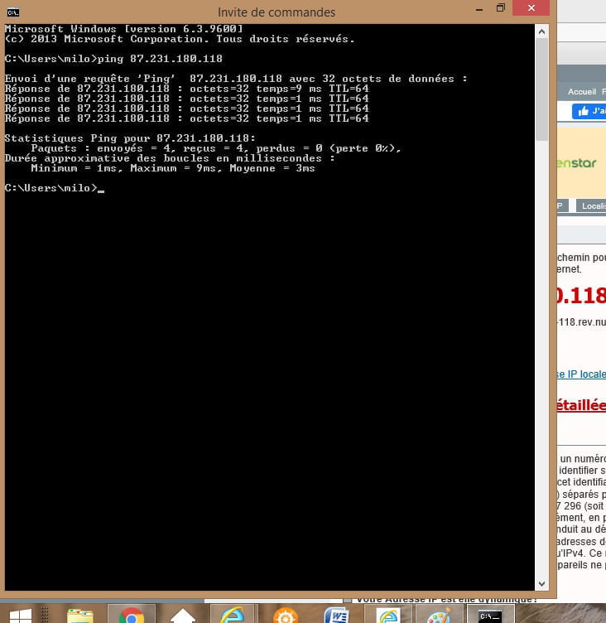Click the 'Statistiques Ping pour 87.231.180.118:' line

tap(130, 138)
